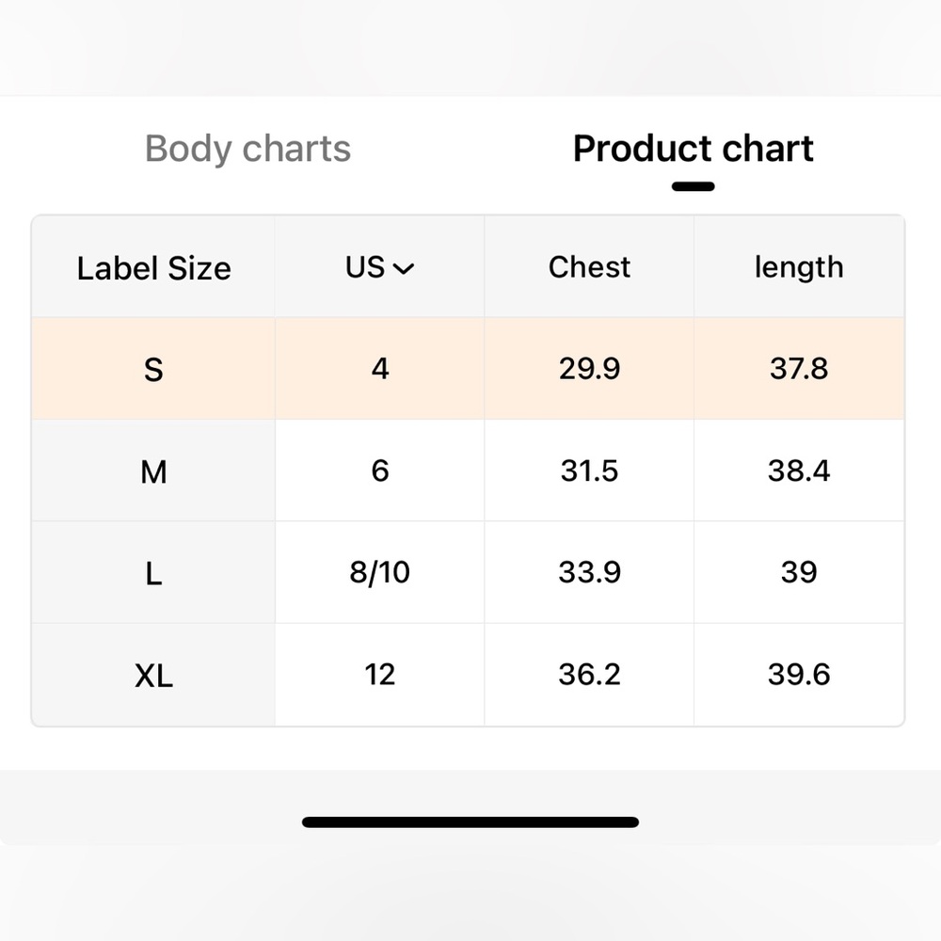Click the length column header
This screenshot has width=941, height=941.
(798, 267)
